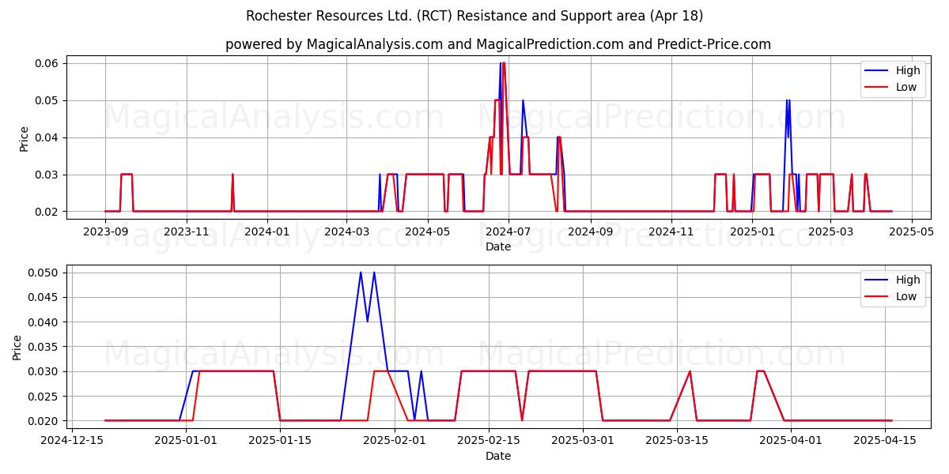Image resolution: width=949 pixels, height=474 pixels.
Task: Click the 0.02 price tick on top chart
Action: click(x=48, y=212)
